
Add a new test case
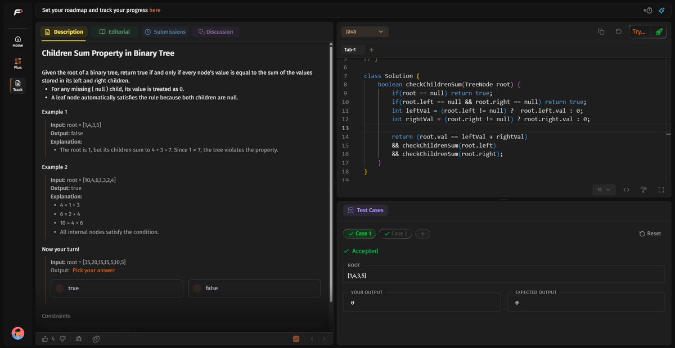[422, 233]
